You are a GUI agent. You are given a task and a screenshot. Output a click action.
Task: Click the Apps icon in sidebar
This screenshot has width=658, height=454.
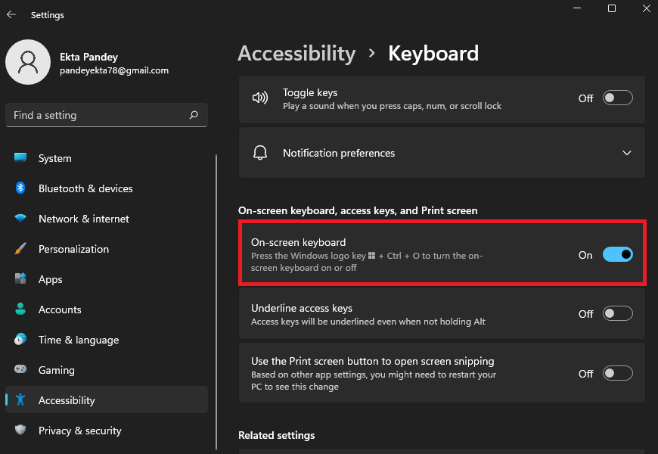coord(21,279)
